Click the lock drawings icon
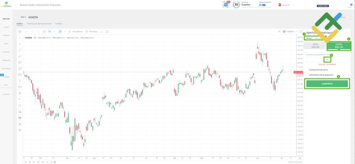The image size is (355, 164). coord(20,105)
